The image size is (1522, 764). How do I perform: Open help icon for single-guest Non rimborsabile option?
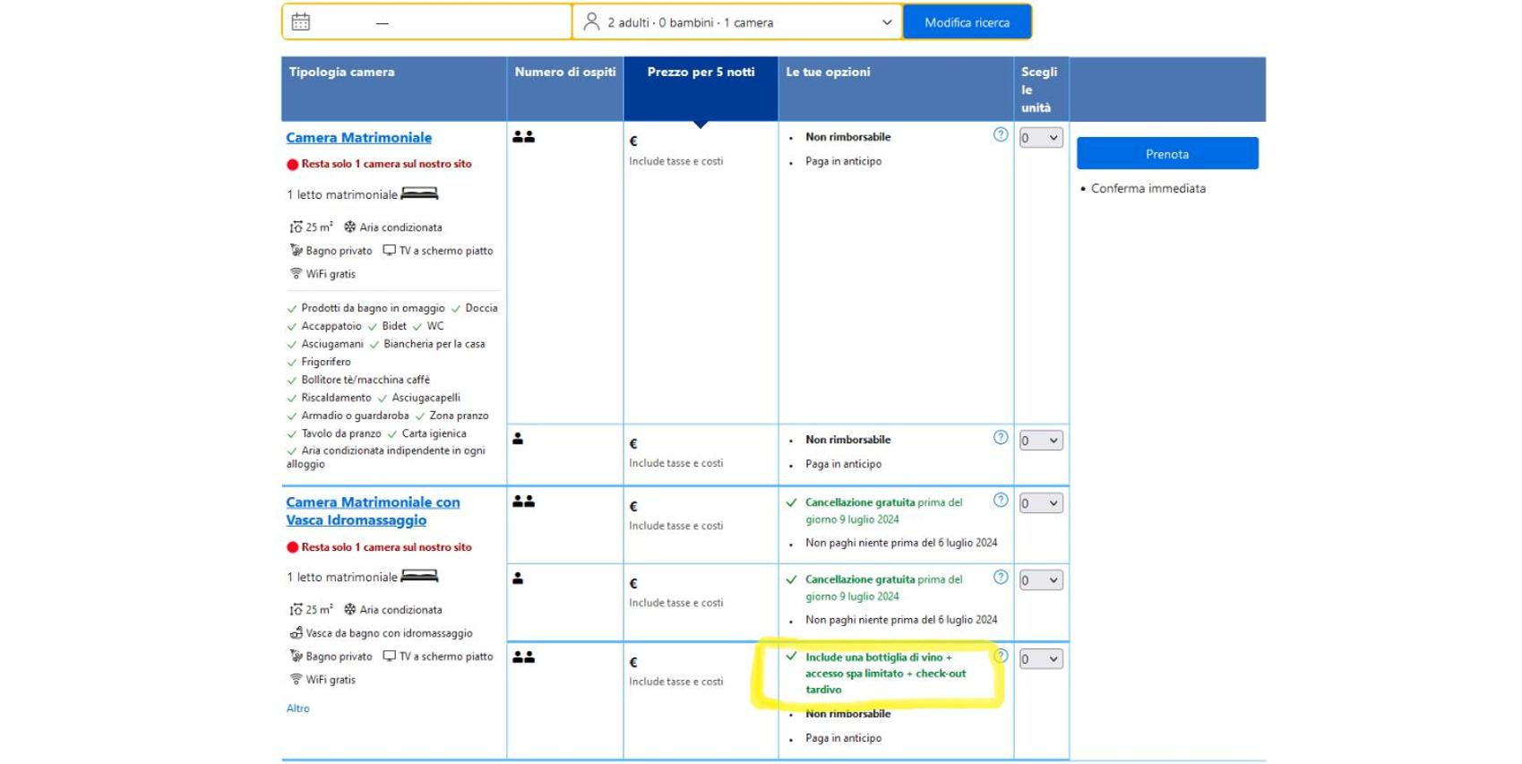coord(1001,438)
